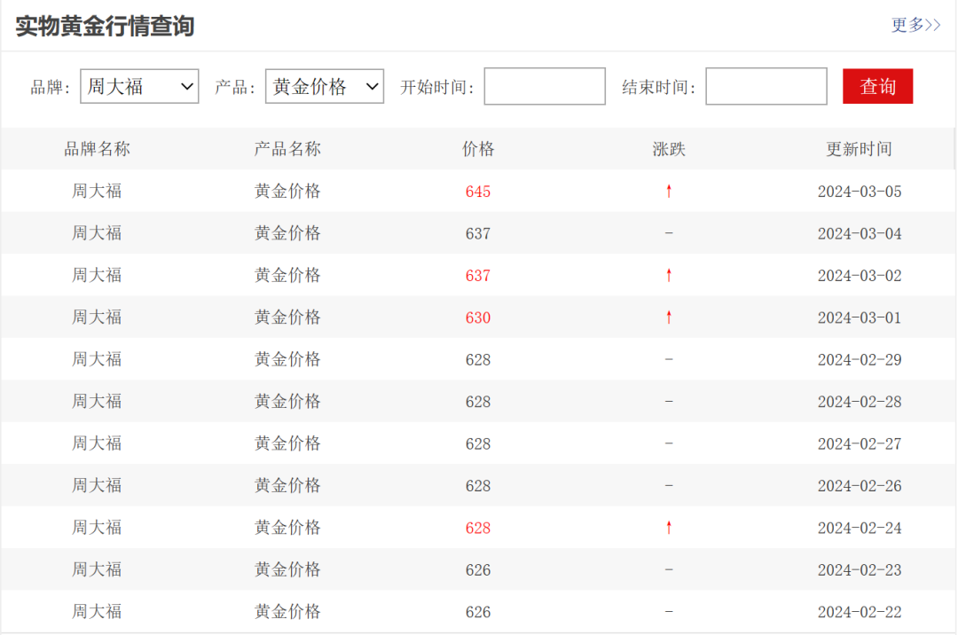
Task: Click the red up arrow for 2024-03-02
Action: coord(669,275)
